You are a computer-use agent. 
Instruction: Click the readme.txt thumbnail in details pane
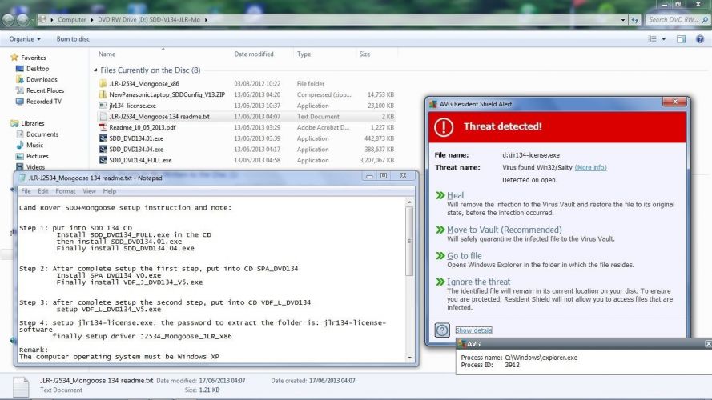(x=21, y=386)
